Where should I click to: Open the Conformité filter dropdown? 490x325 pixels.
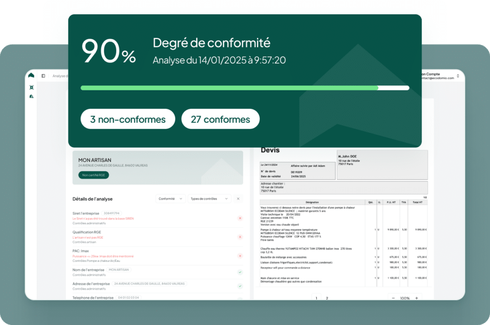170,198
